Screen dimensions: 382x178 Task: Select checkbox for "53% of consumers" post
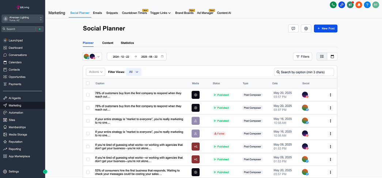point(88,172)
